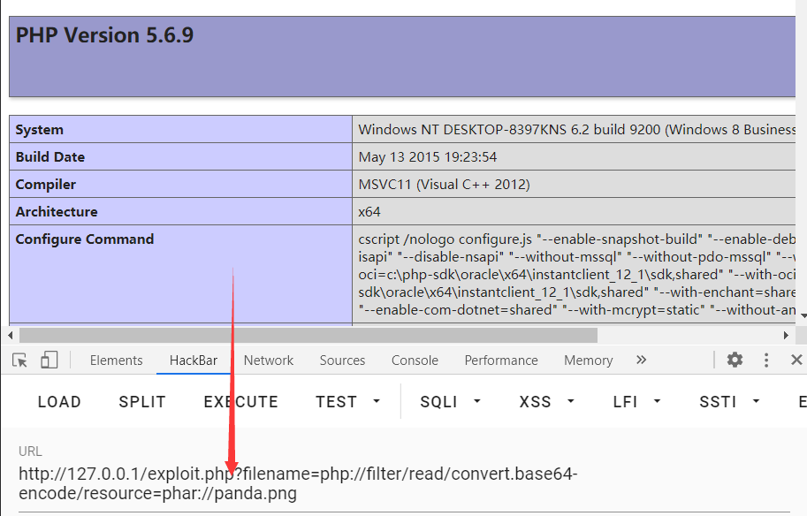Click the System row label
Image resolution: width=807 pixels, height=516 pixels.
pos(39,130)
